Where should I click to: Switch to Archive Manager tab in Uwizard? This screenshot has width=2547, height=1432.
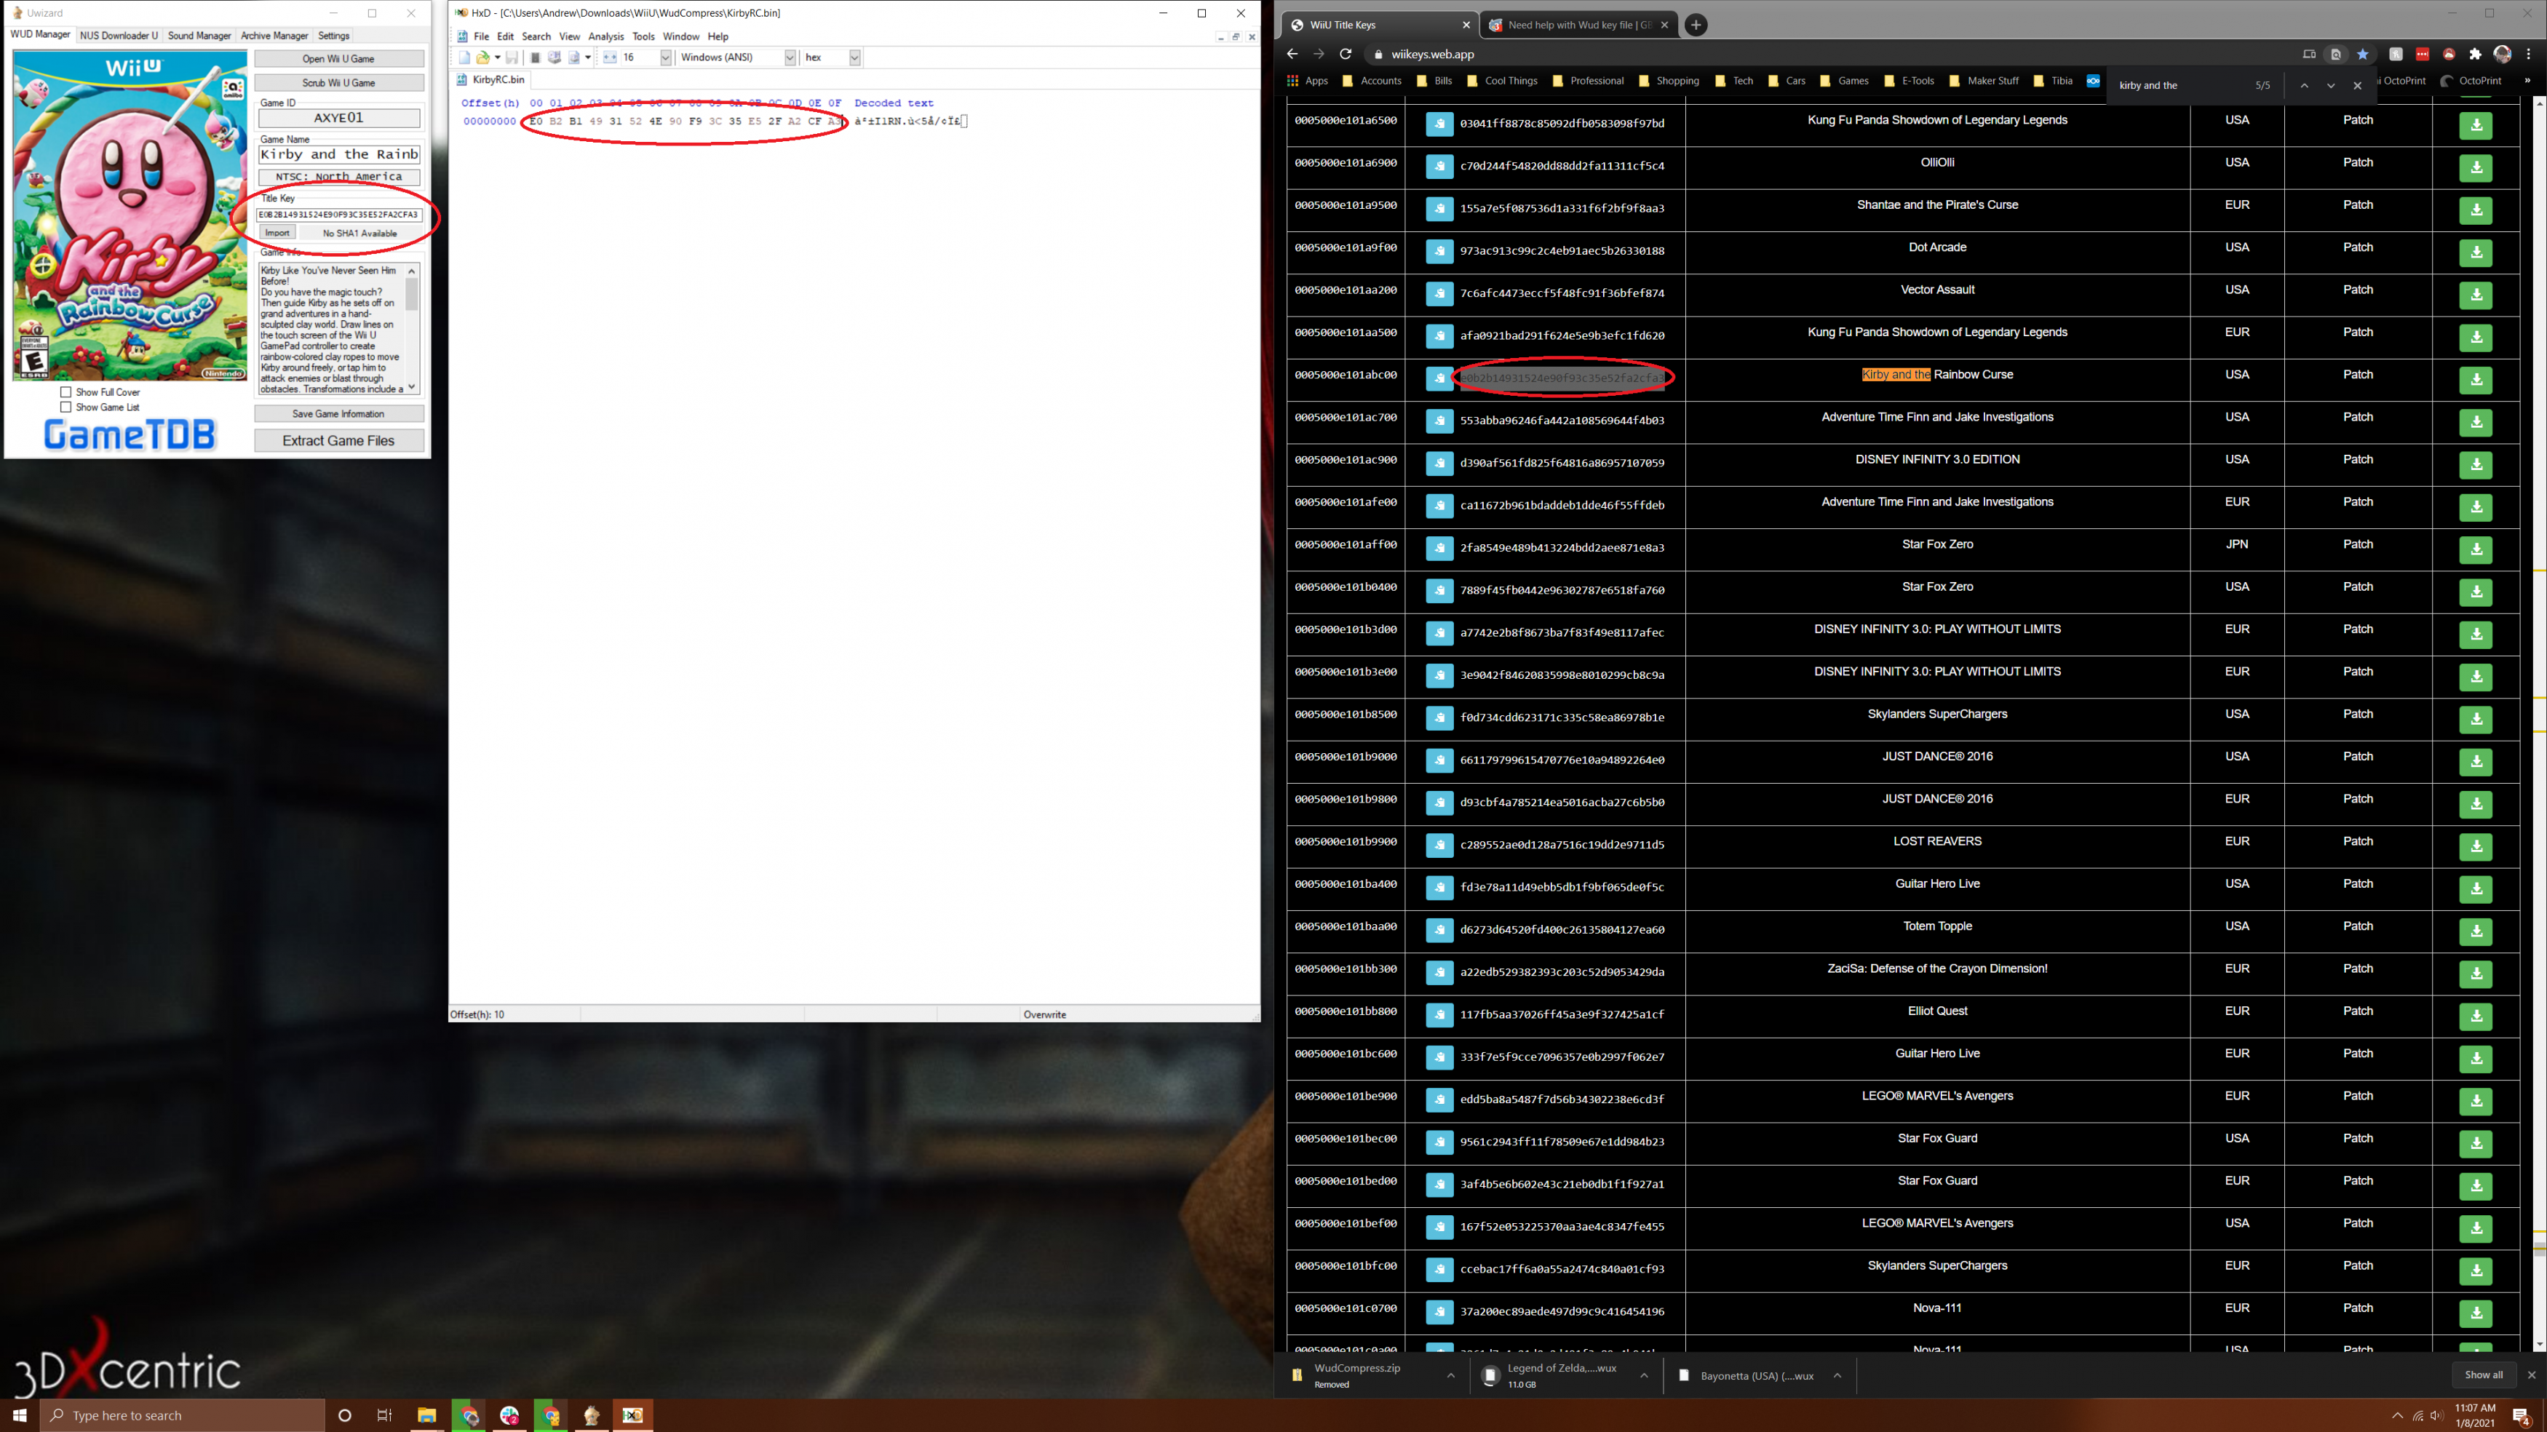point(275,36)
